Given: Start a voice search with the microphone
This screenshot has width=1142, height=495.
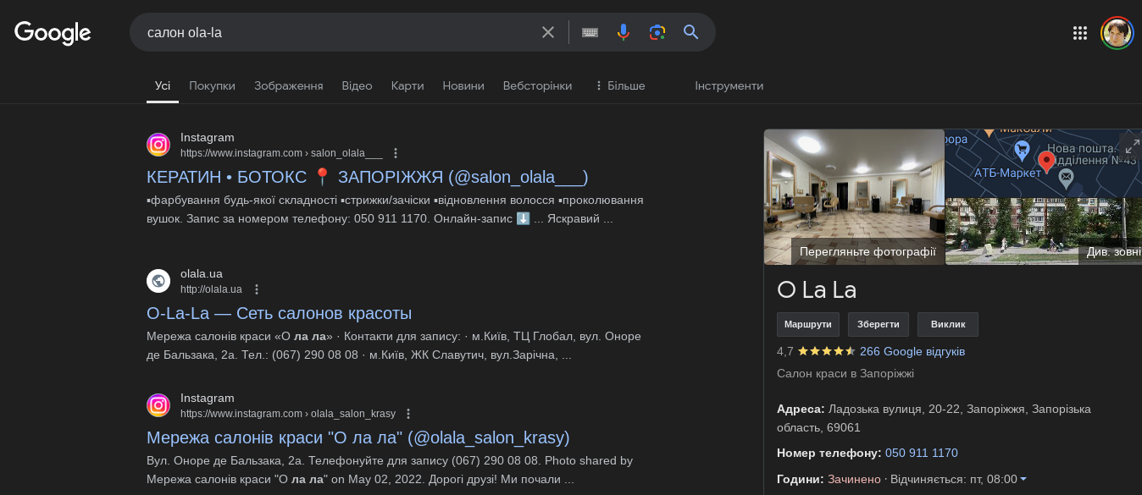Looking at the screenshot, I should click(x=624, y=31).
